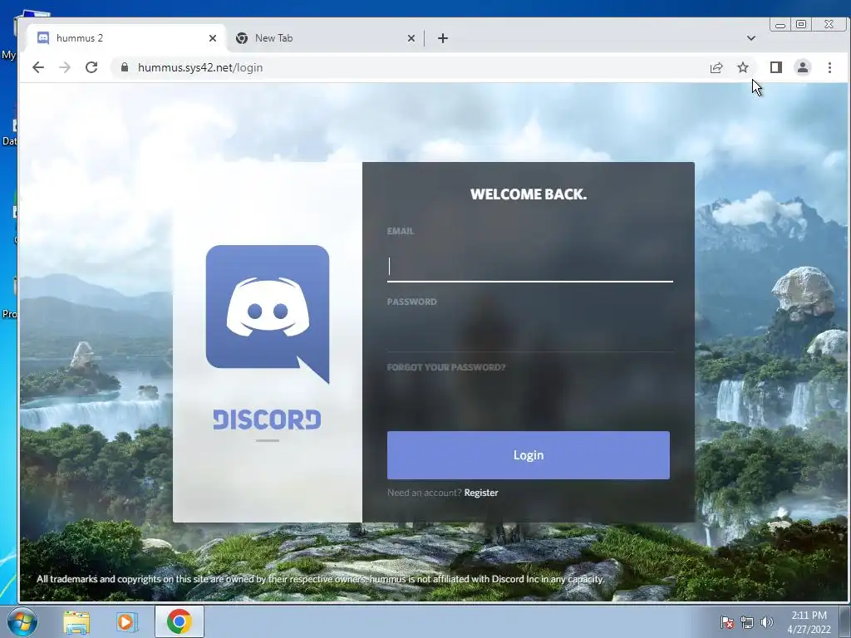Viewport: 851px width, 638px height.
Task: Click the volume speaker tray icon
Action: (x=767, y=622)
